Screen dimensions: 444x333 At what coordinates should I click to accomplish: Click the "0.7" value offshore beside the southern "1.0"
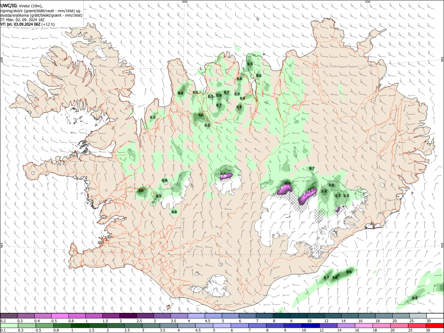point(326,277)
